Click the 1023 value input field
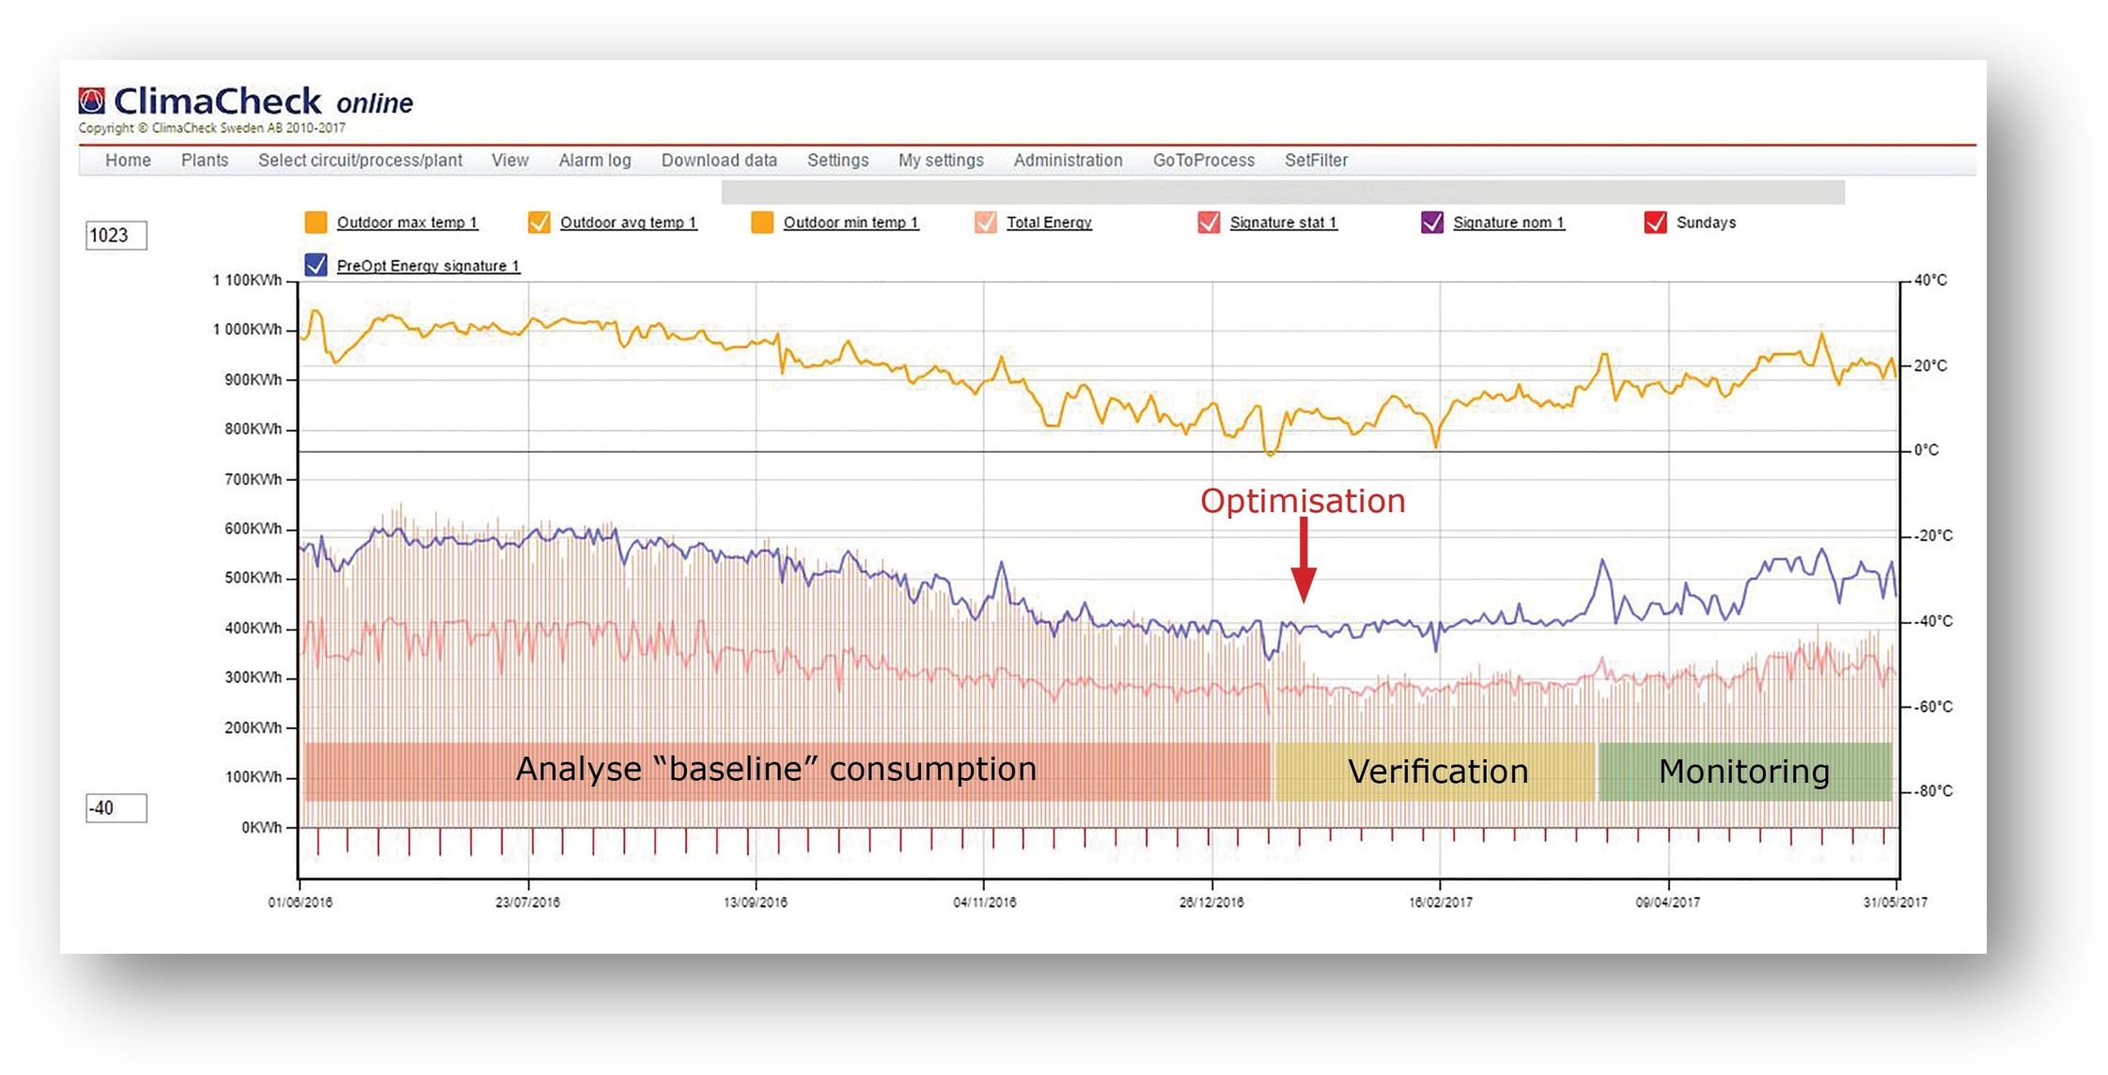The height and width of the screenshot is (1075, 2108). 117,235
